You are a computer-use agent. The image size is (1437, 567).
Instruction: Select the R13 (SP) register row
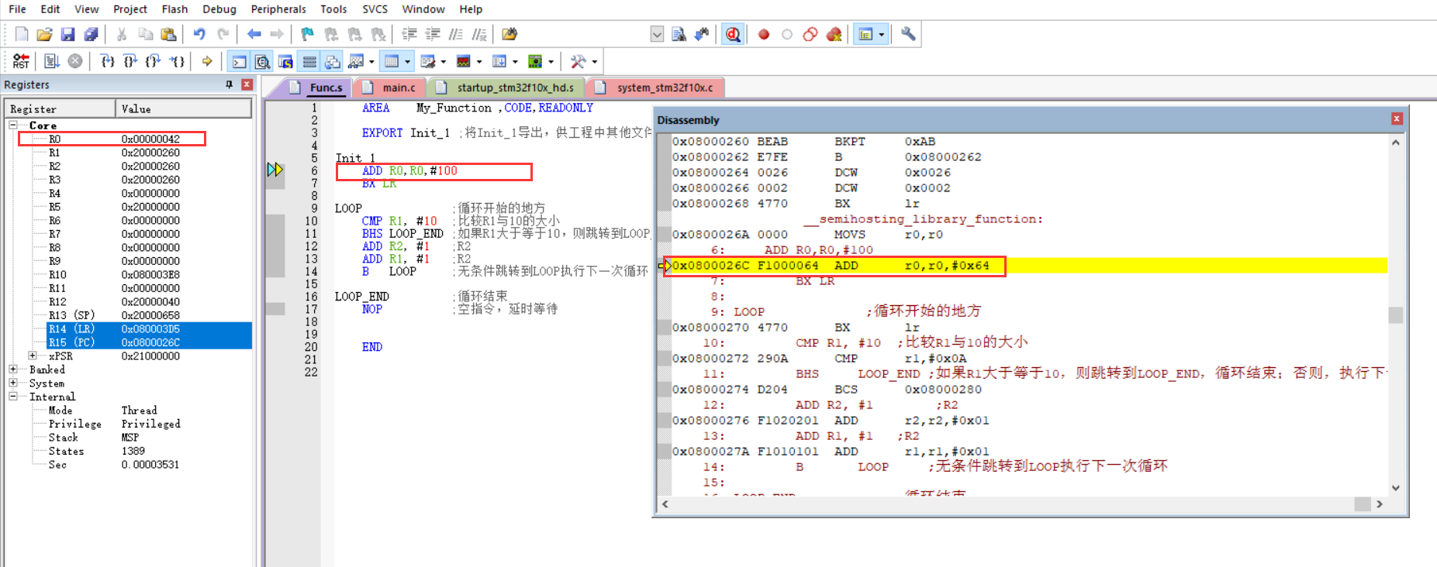(149, 315)
